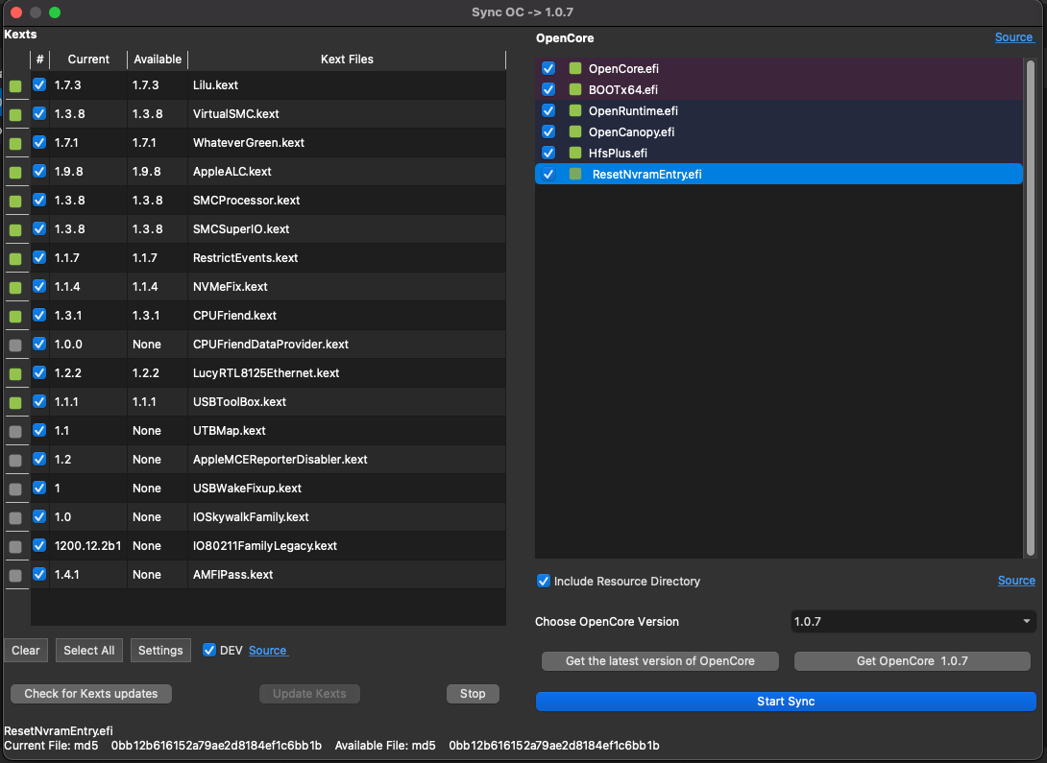Image resolution: width=1047 pixels, height=763 pixels.
Task: Click Get the latest version of OpenCore
Action: pyautogui.click(x=660, y=661)
